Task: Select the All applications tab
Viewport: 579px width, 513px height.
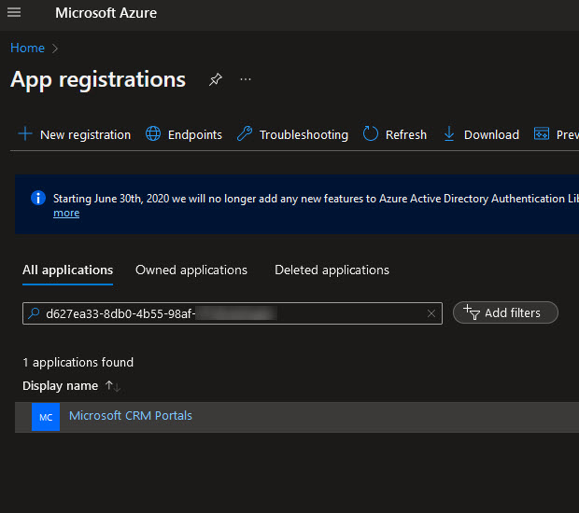Action: point(67,270)
